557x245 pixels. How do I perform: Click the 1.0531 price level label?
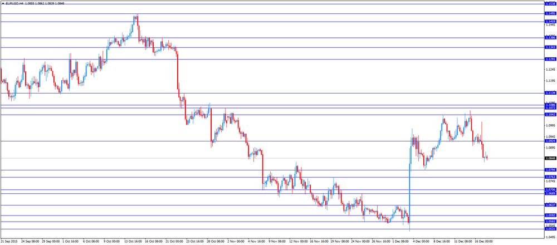tap(550, 229)
